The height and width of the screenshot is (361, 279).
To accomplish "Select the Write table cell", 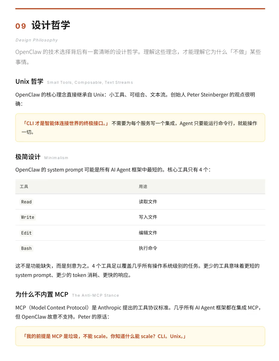I will 28,217.
